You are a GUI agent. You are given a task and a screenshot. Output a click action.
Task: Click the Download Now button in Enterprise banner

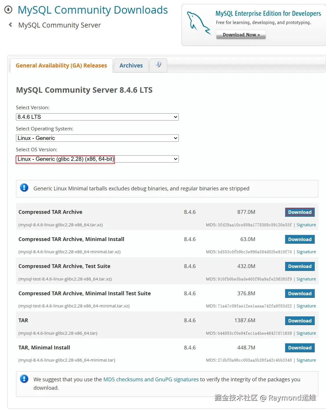point(241,35)
